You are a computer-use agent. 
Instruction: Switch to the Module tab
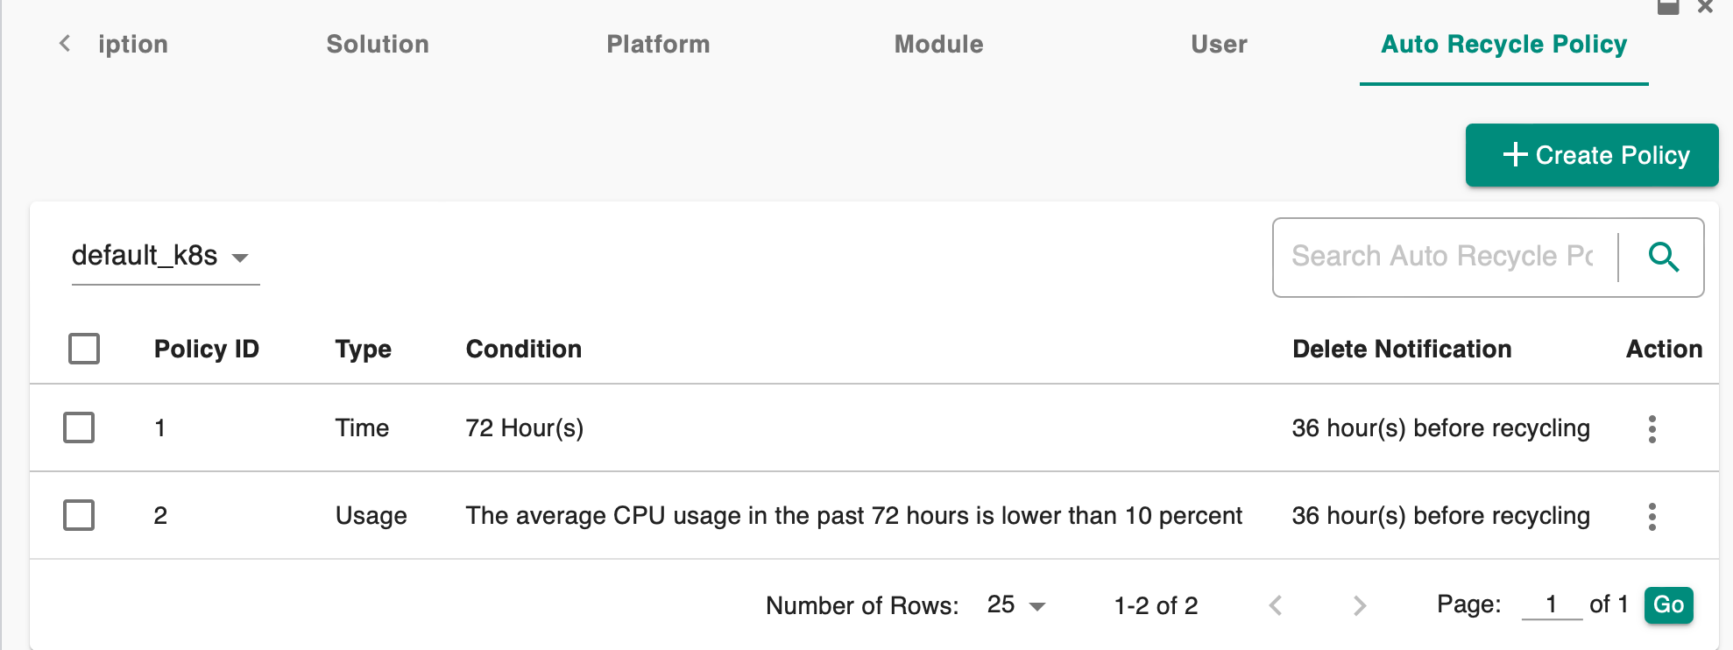point(938,44)
